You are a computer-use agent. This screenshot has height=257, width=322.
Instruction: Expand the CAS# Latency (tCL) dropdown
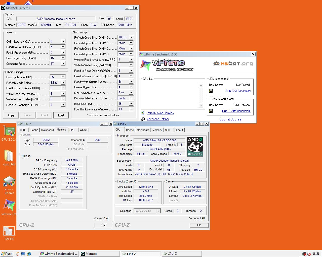point(63,41)
